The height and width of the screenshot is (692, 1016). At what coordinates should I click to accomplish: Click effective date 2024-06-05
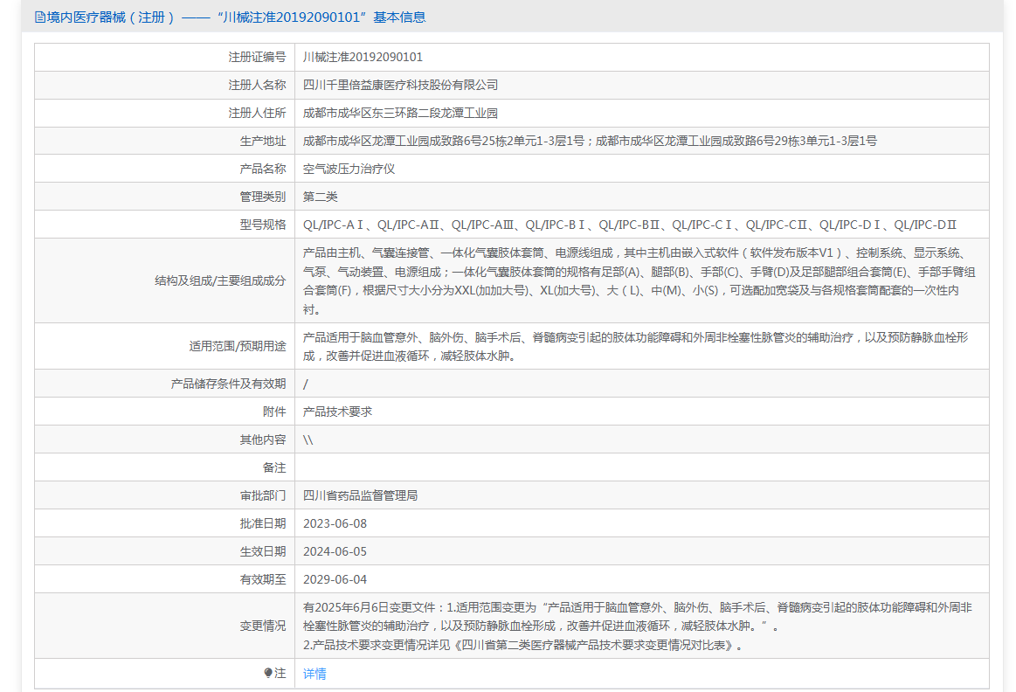(335, 551)
